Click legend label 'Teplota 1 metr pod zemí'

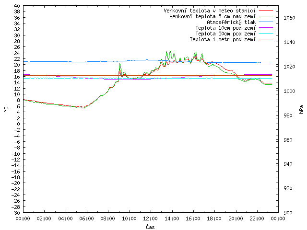[223, 39]
